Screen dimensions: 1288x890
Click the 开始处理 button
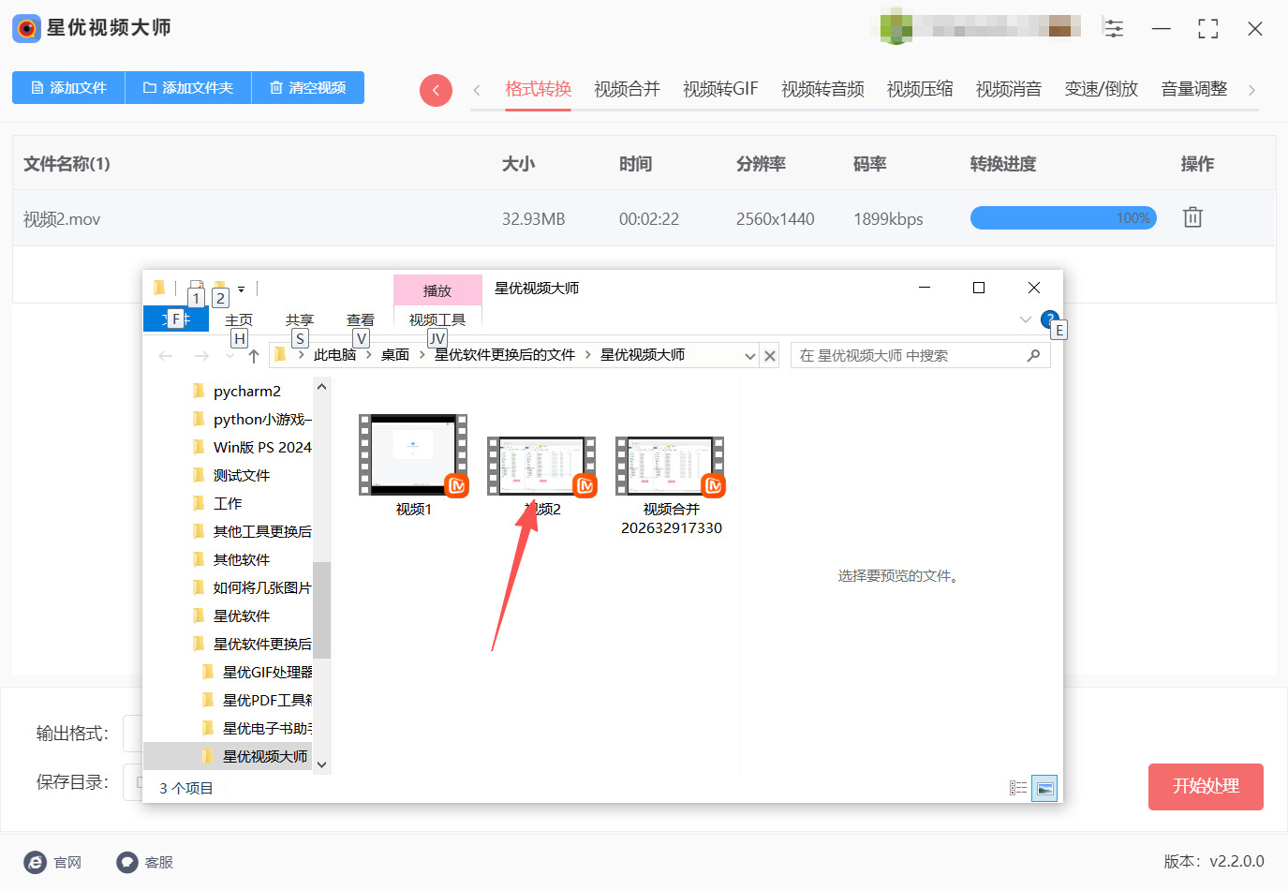[1206, 787]
